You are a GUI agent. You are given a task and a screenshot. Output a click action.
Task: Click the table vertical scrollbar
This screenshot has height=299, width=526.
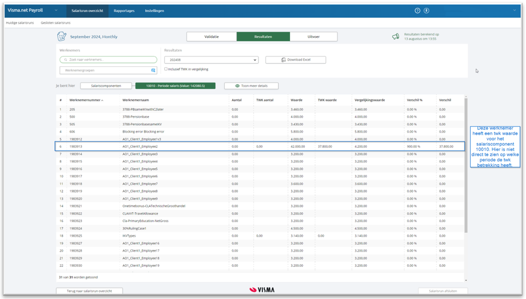465,165
